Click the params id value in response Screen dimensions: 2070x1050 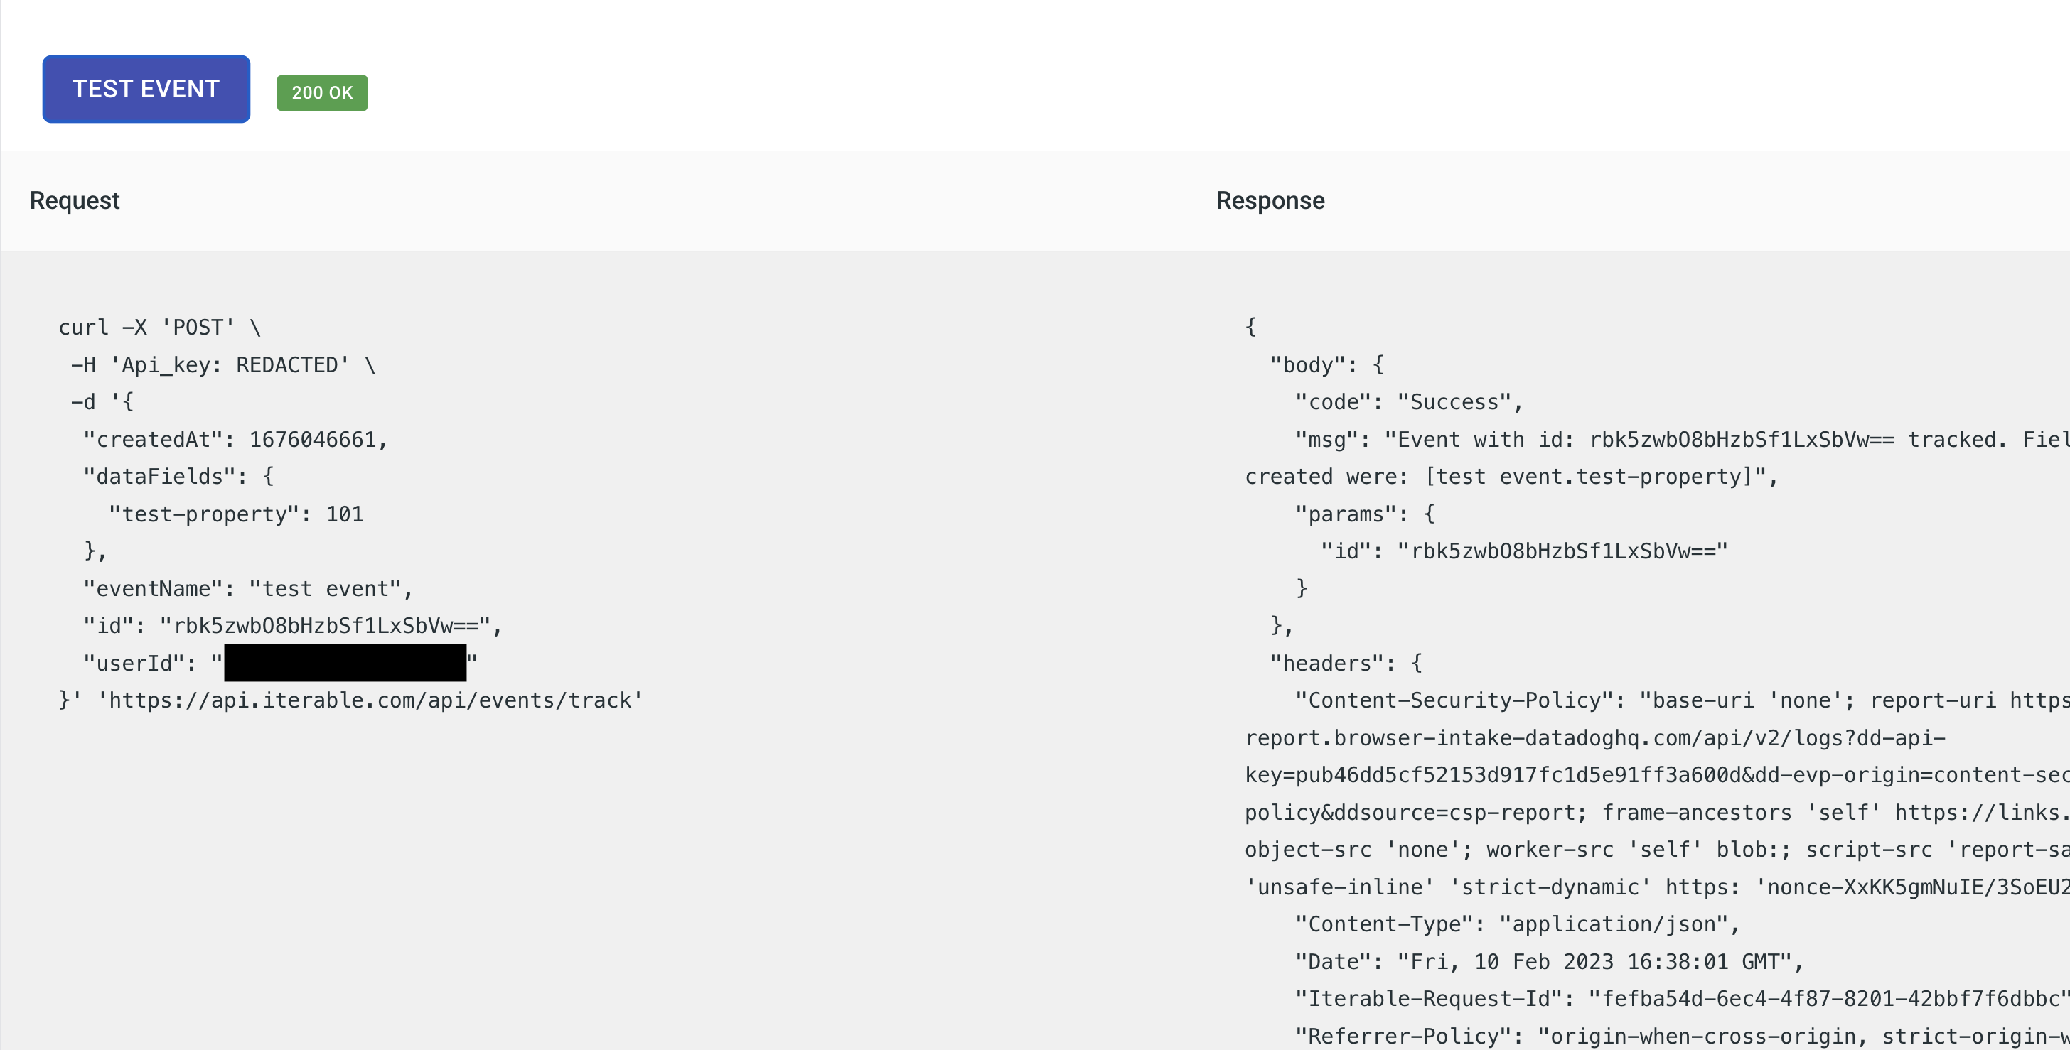pyautogui.click(x=1563, y=551)
